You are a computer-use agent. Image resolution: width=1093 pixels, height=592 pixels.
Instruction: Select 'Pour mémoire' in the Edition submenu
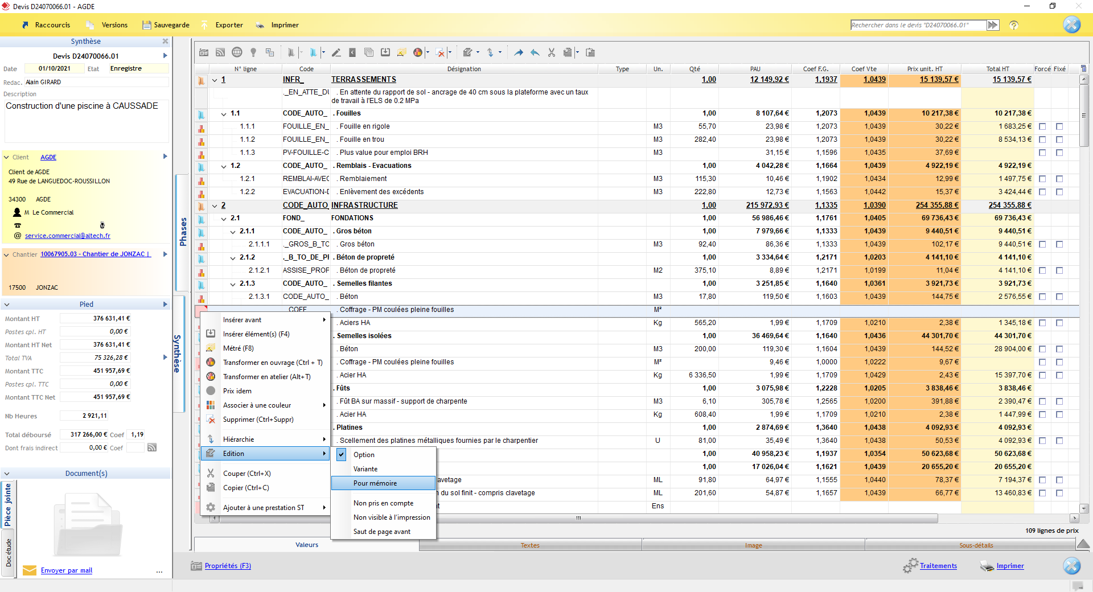375,483
